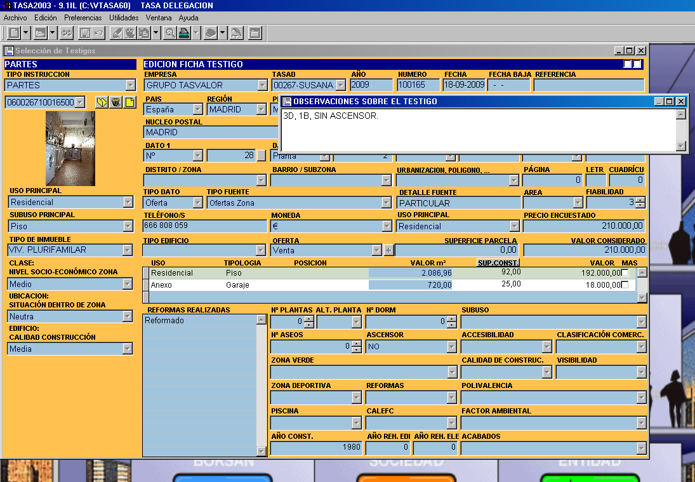Click the trash bin delete icon
Viewport: 695px width, 482px height.
pyautogui.click(x=116, y=102)
